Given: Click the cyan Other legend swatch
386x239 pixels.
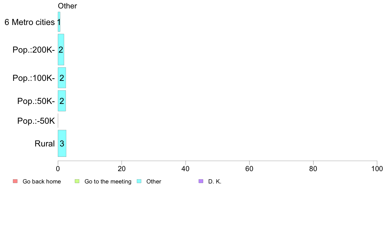Looking at the screenshot, I should 139,182.
